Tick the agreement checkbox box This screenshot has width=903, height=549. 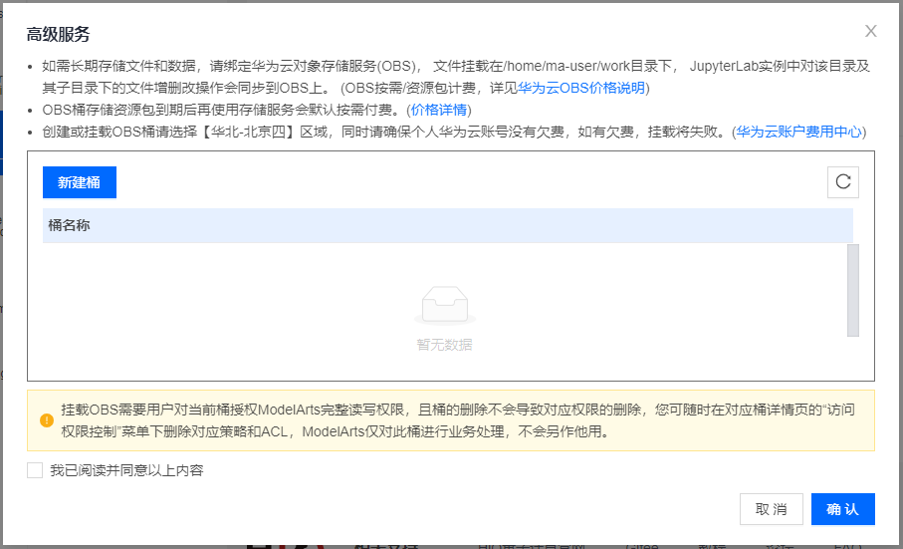35,470
